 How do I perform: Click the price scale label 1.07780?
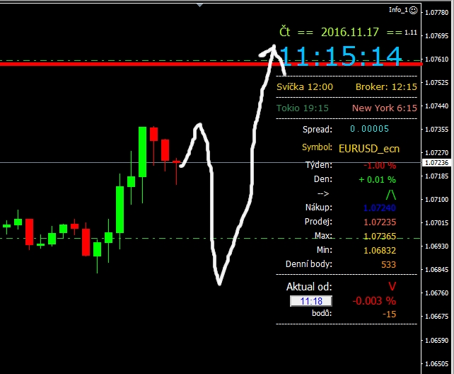point(436,13)
